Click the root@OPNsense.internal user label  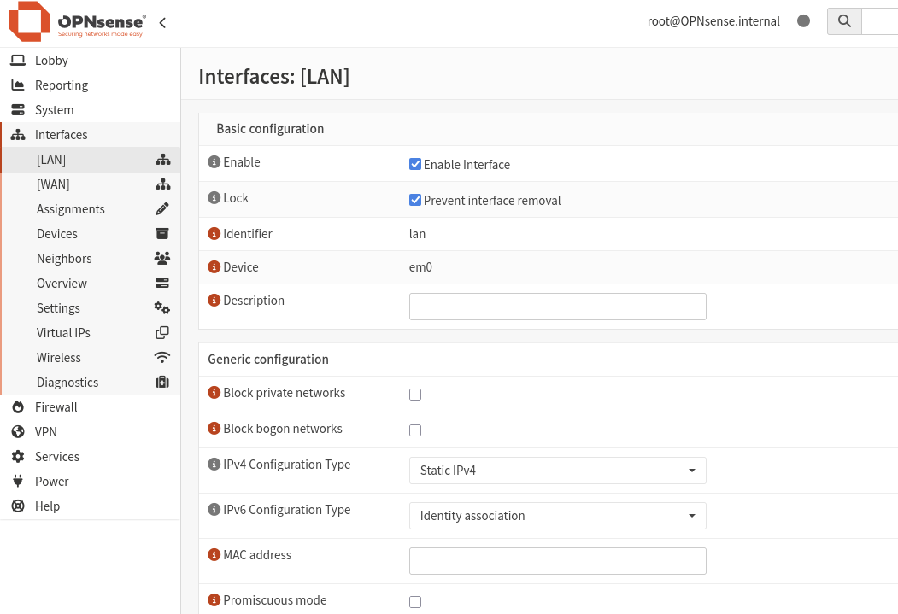point(713,21)
